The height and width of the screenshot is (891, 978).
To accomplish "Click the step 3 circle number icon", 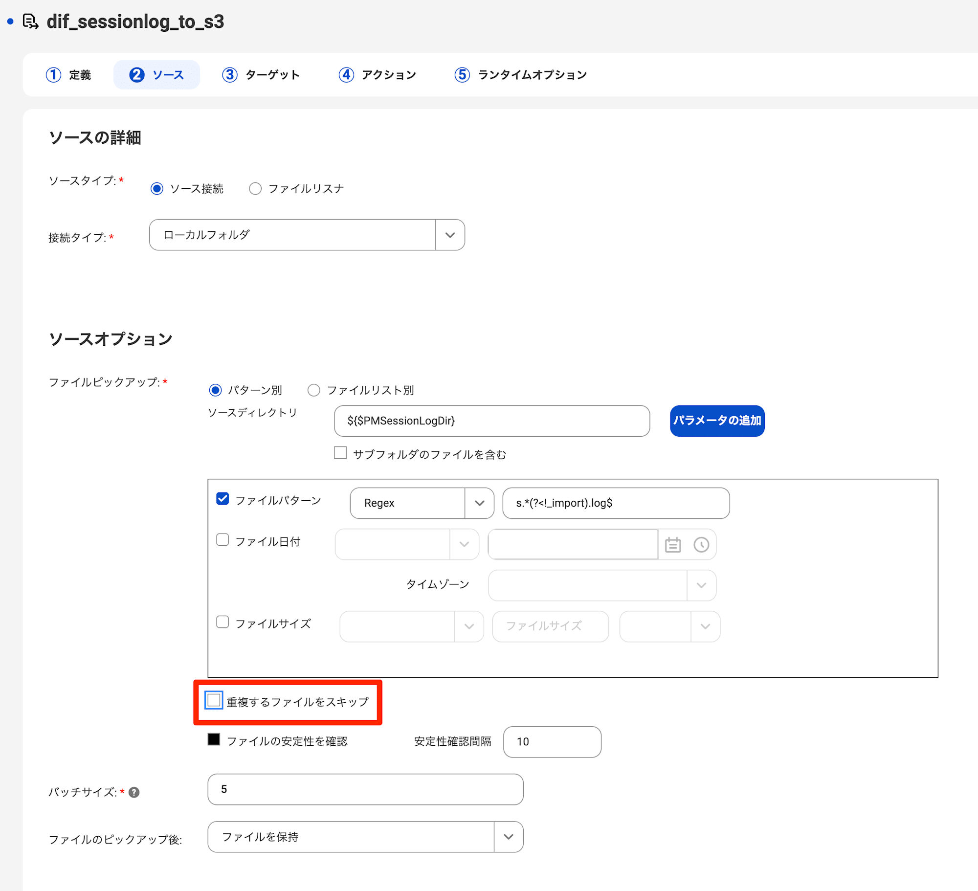I will [x=230, y=75].
